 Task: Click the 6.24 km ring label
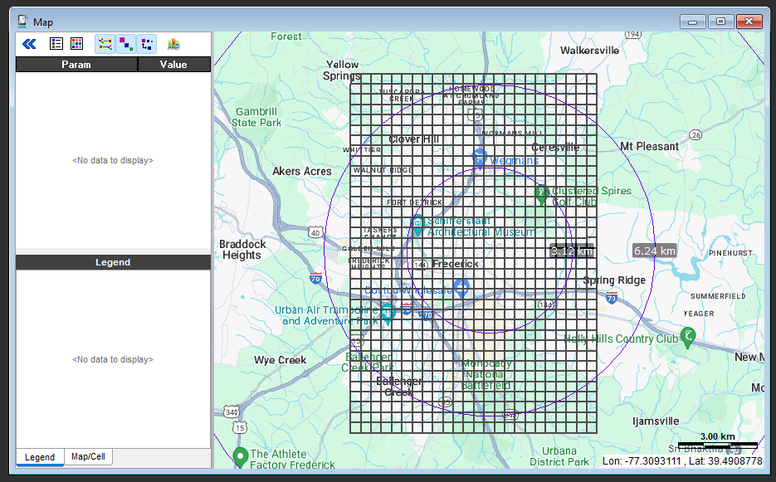click(x=655, y=251)
